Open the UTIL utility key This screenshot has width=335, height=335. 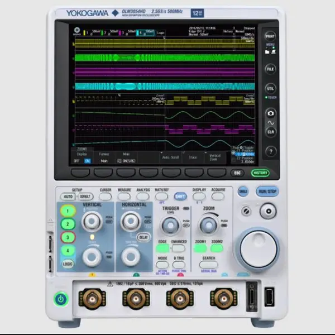click(x=270, y=88)
